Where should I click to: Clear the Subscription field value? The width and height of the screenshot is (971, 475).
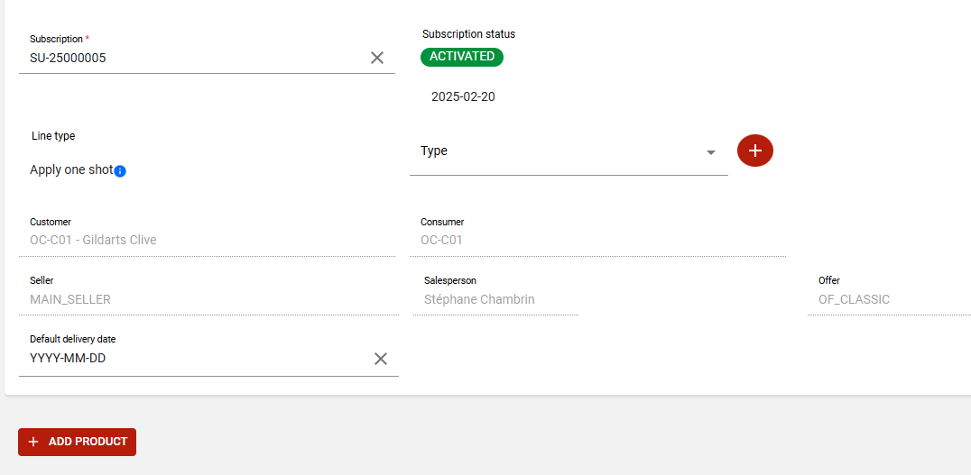[377, 58]
